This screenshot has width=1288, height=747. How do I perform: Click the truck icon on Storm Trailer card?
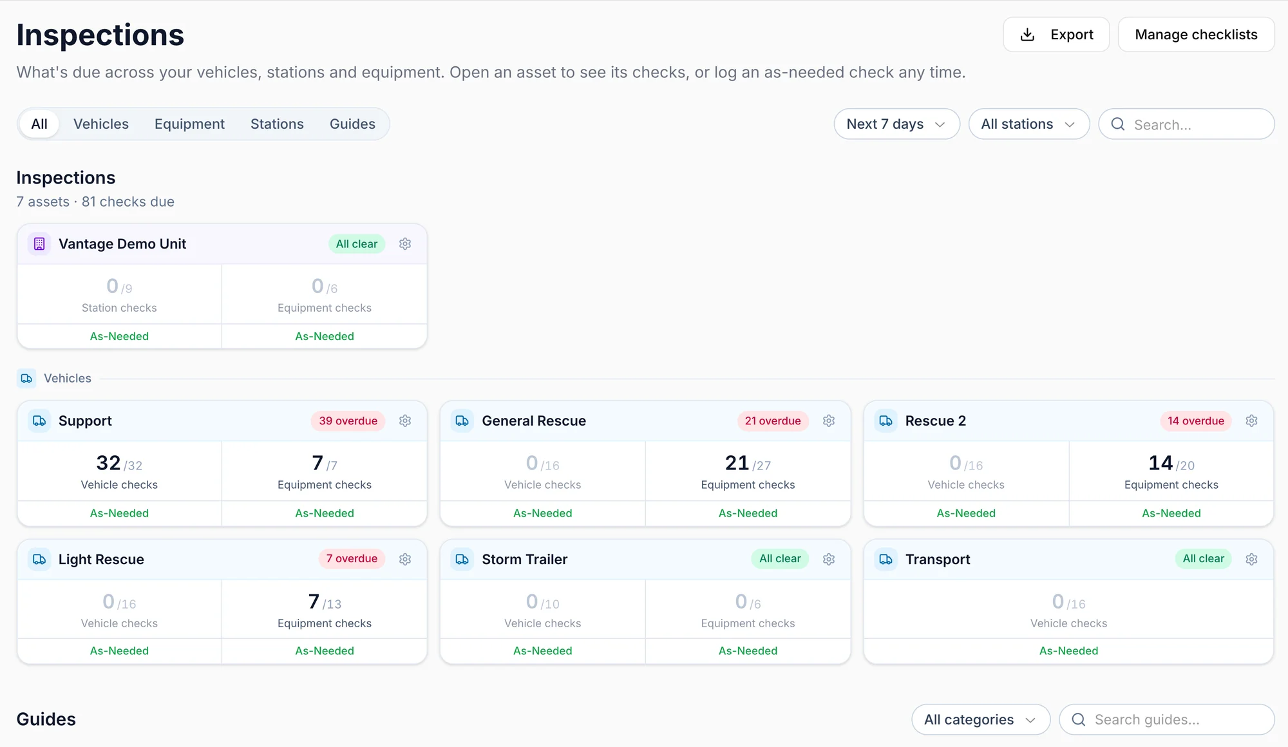point(462,560)
